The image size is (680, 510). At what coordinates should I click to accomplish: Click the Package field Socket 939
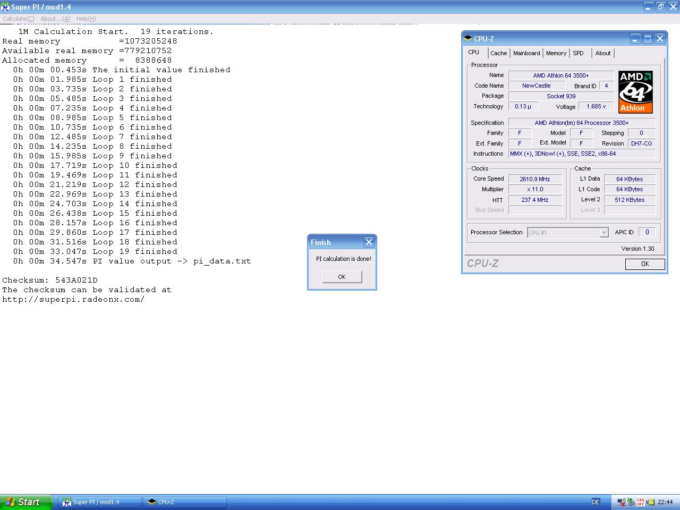[x=561, y=96]
